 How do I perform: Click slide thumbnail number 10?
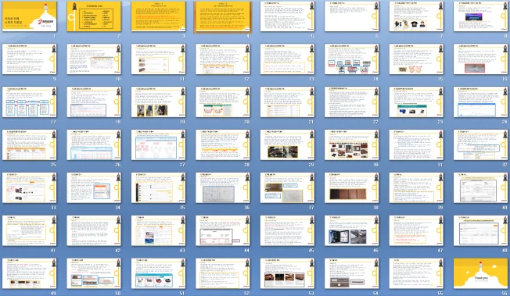[x=94, y=59]
